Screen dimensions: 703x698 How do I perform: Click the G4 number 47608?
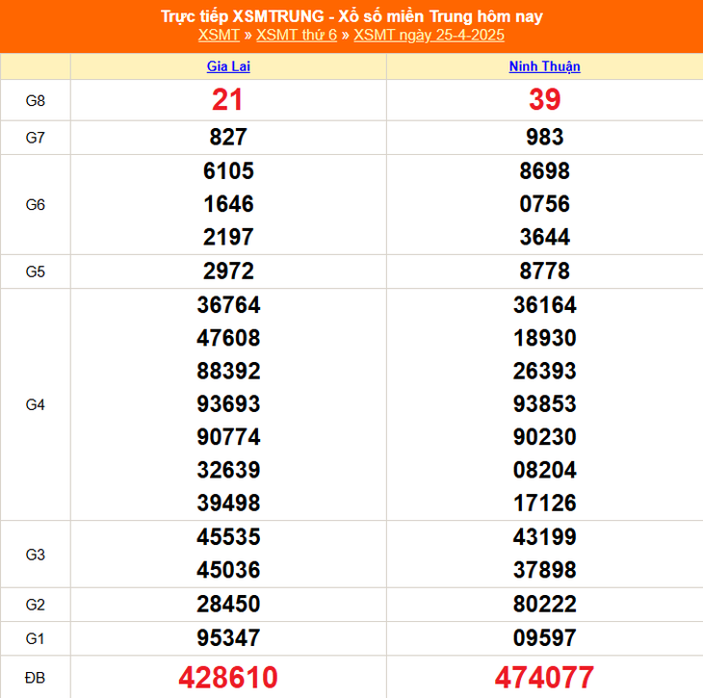228,338
